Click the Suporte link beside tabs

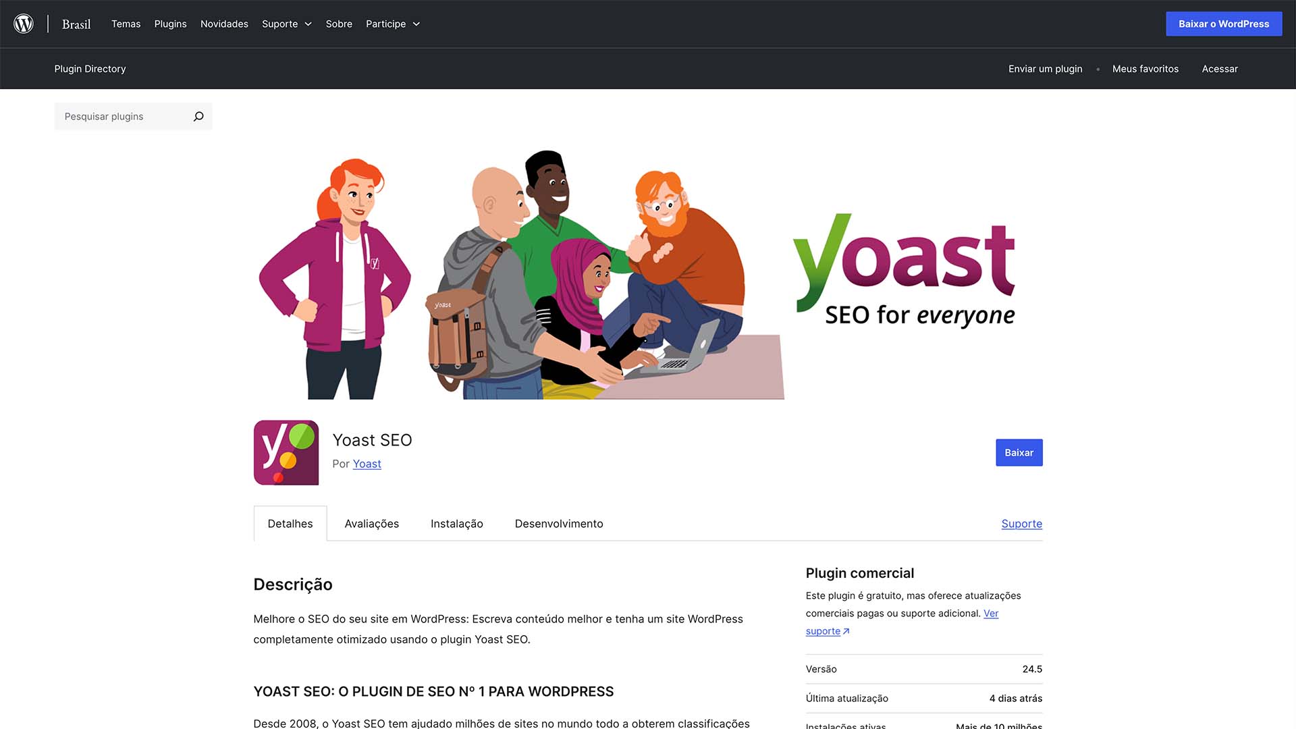[x=1021, y=523]
